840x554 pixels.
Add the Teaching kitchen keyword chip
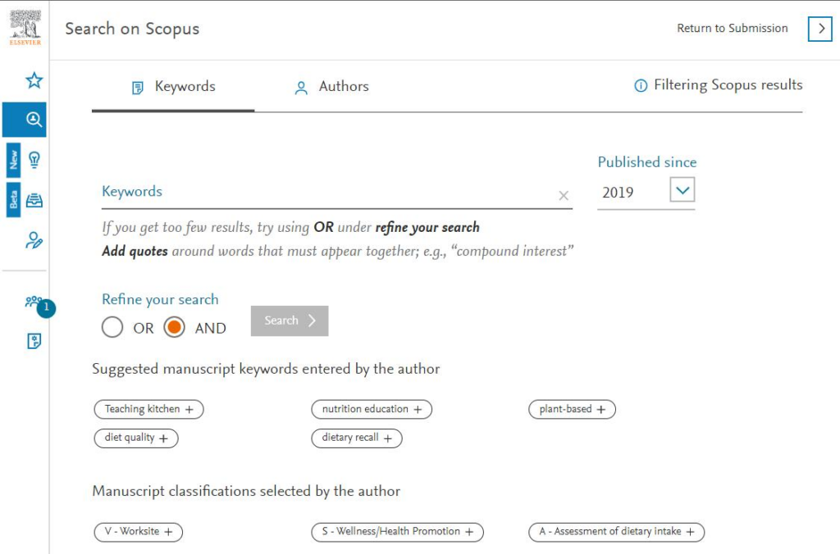[149, 410]
